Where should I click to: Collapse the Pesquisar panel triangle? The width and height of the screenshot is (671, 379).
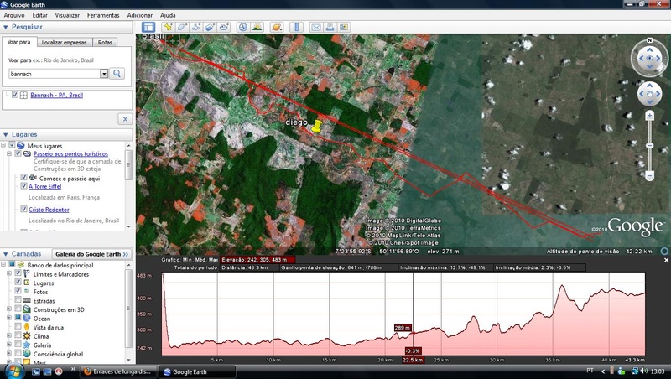6,27
